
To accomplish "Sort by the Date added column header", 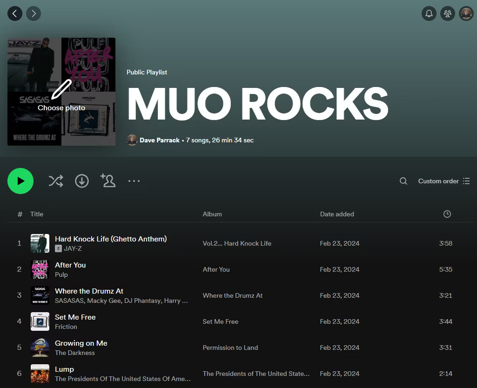I will [337, 214].
